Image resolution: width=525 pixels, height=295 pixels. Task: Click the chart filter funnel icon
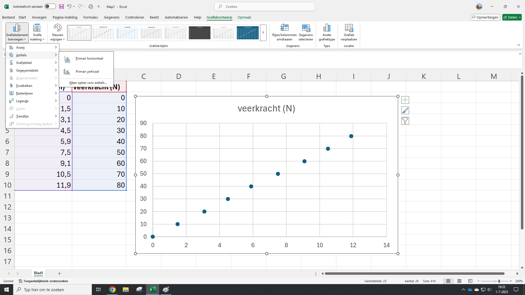pos(405,121)
